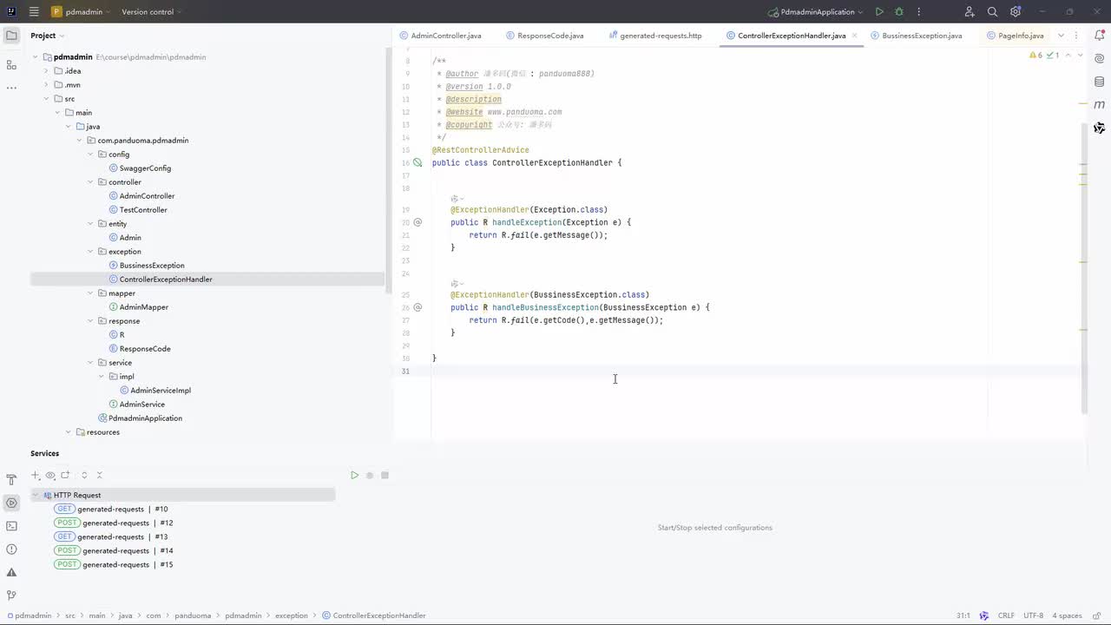Click the 4 spaces indent selector
The height and width of the screenshot is (625, 1111).
1067,615
